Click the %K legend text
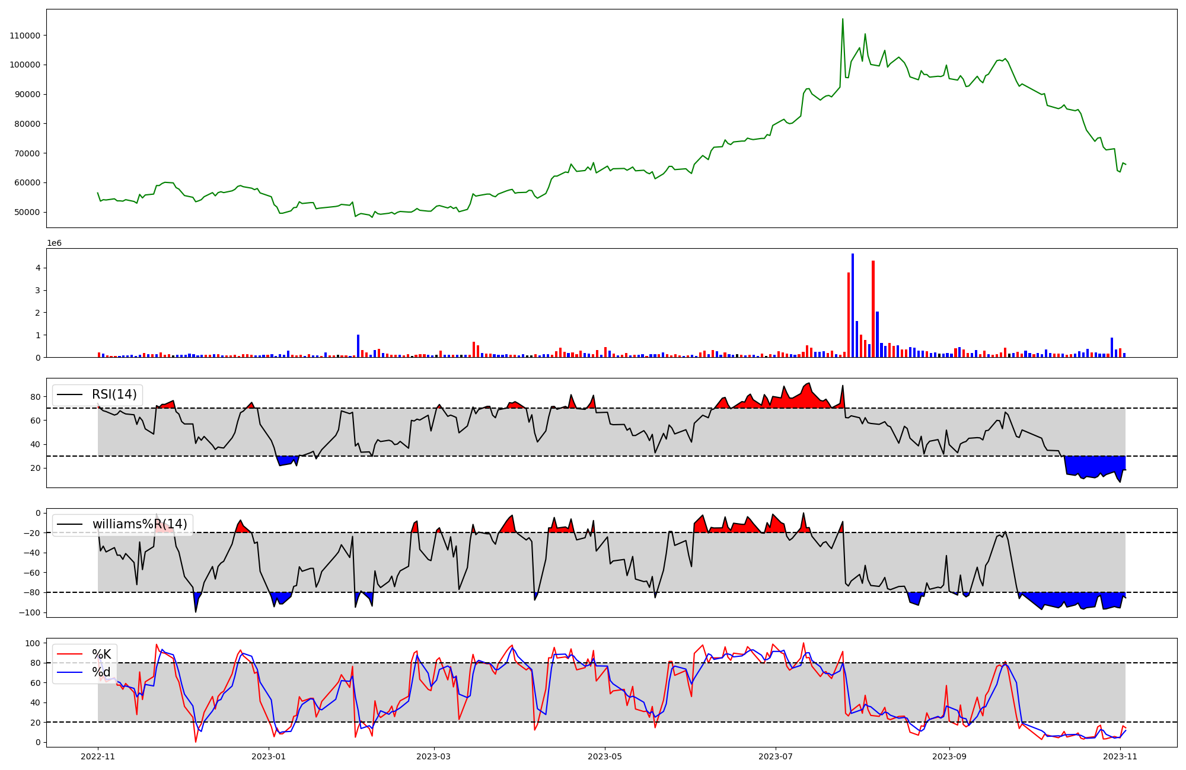Image resolution: width=1186 pixels, height=770 pixels. (x=101, y=654)
